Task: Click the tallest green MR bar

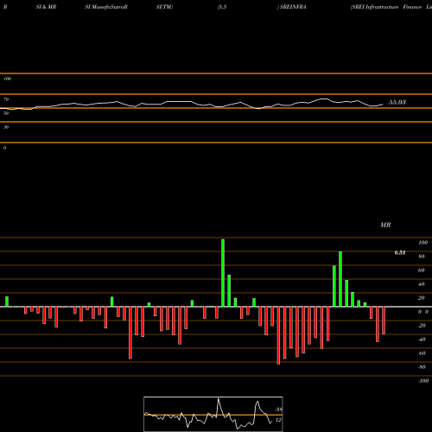Action: (x=223, y=273)
